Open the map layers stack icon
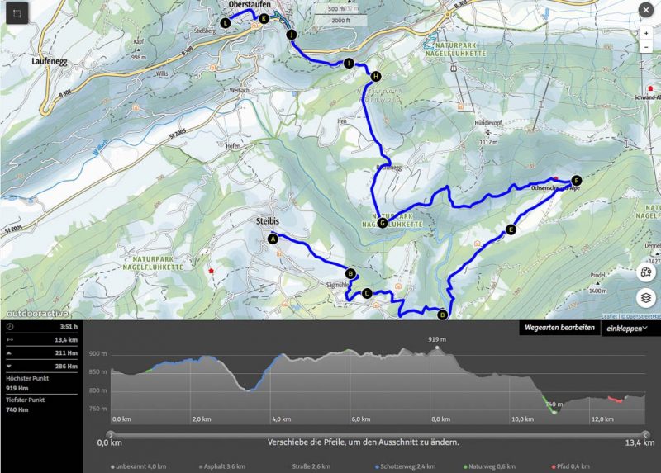661x473 pixels. coord(646,298)
